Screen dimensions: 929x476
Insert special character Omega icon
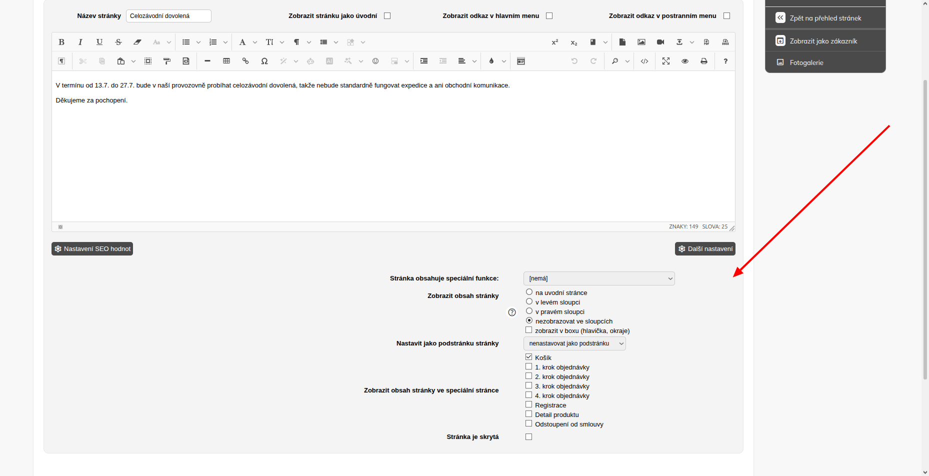tap(264, 61)
